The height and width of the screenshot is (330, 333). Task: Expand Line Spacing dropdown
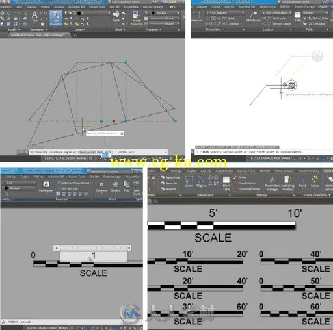[68, 188]
